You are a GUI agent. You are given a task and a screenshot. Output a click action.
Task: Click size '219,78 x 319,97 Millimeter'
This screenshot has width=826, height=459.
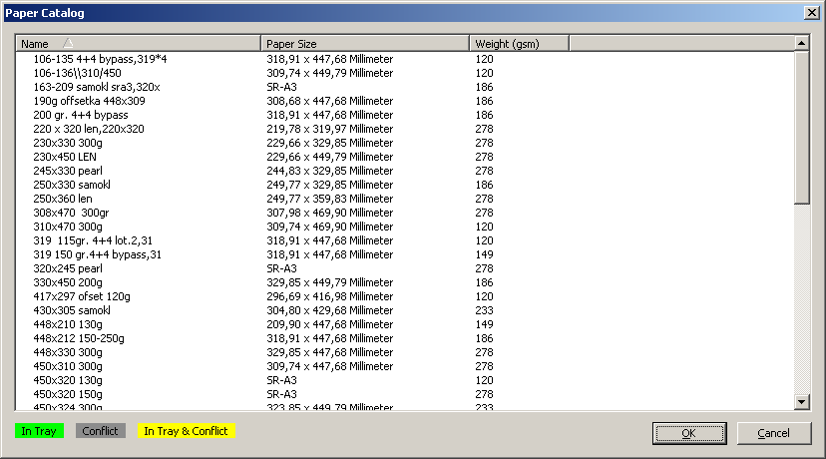point(330,129)
